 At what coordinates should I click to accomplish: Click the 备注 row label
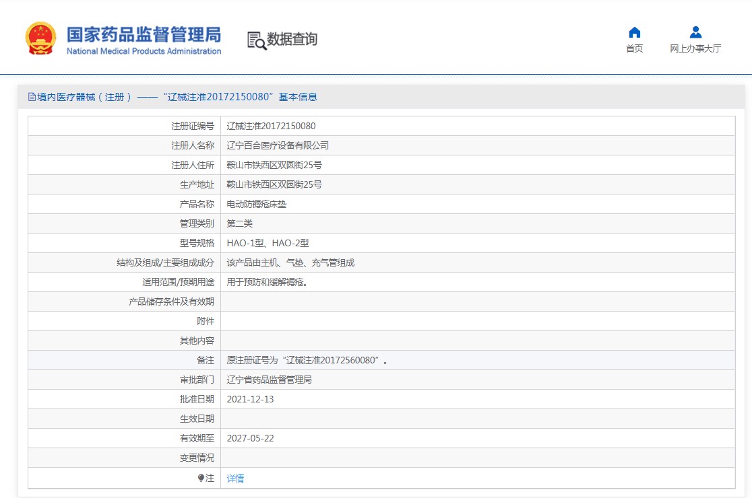point(206,361)
